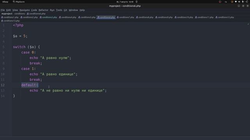The image size is (250, 140).
Task: Switch to the conditions11.php tab
Action: point(204,17)
